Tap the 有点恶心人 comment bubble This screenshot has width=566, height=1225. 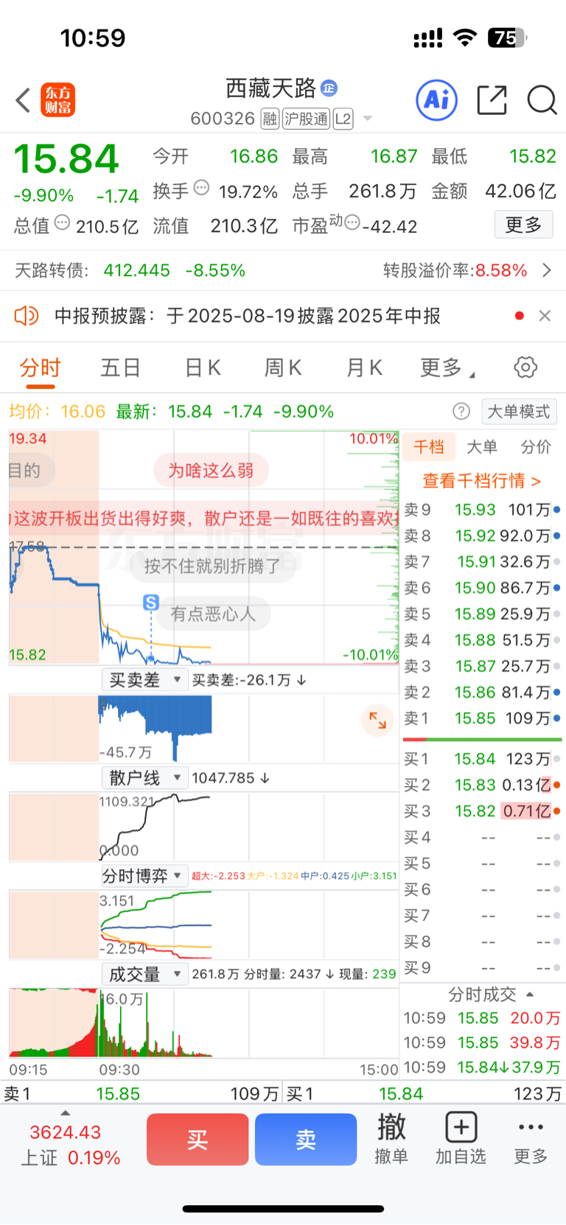coord(213,614)
